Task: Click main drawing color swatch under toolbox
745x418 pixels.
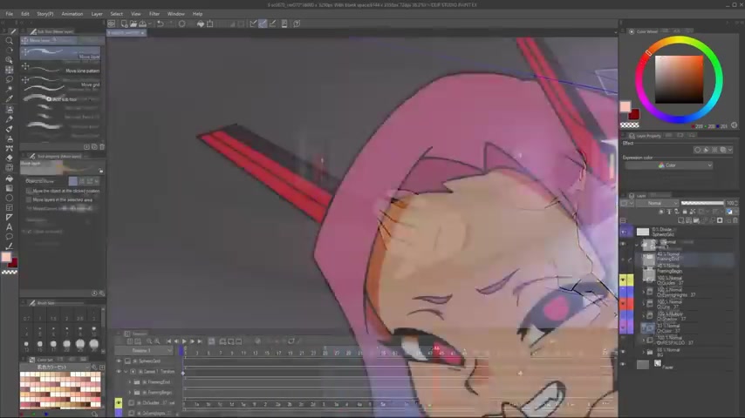Action: [x=6, y=257]
